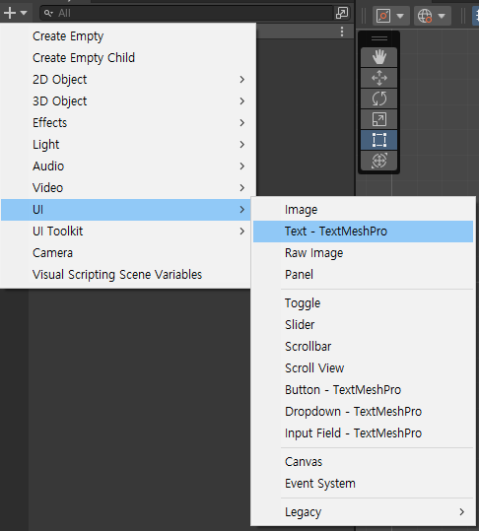Screen dimensions: 479x531
Task: Click chevron arrow on 2D Object row
Action: click(241, 80)
